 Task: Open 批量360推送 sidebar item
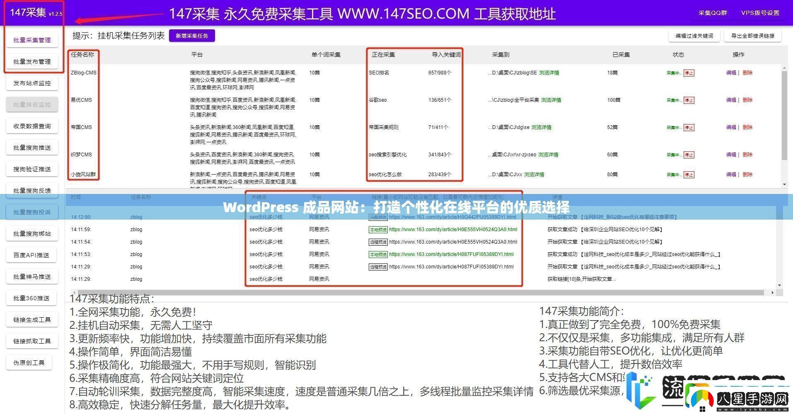tap(32, 298)
